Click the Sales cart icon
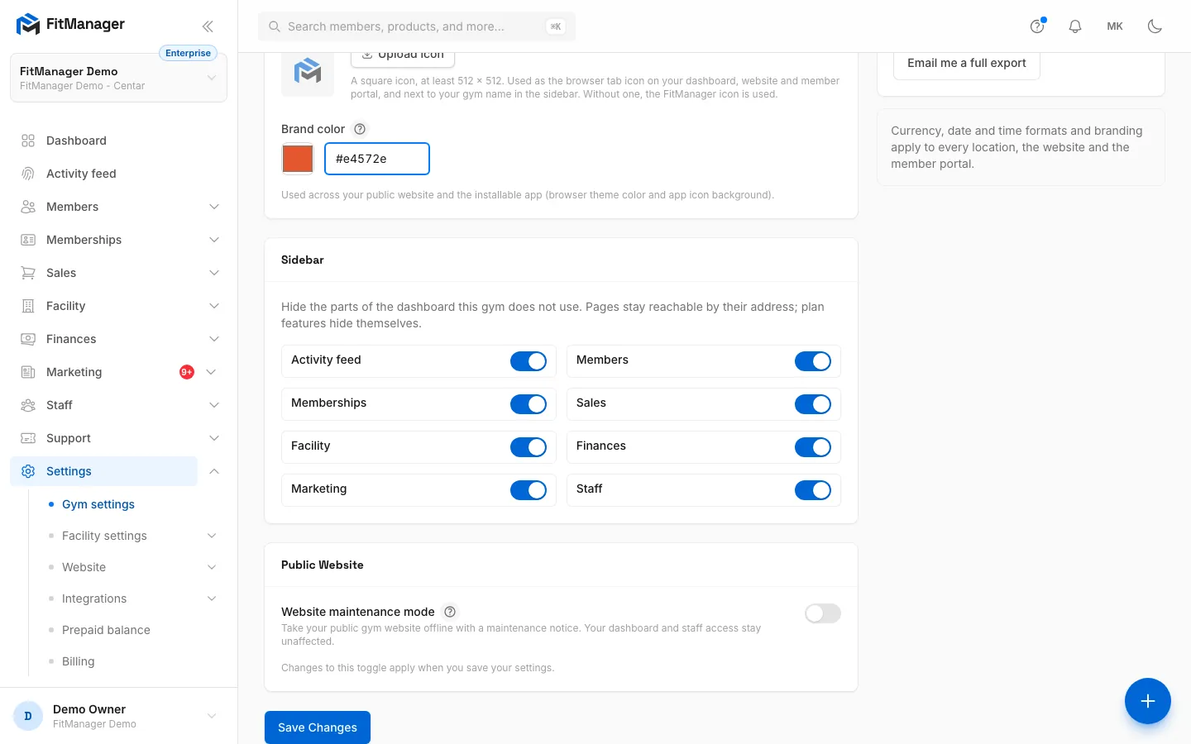Image resolution: width=1191 pixels, height=744 pixels. pos(28,273)
